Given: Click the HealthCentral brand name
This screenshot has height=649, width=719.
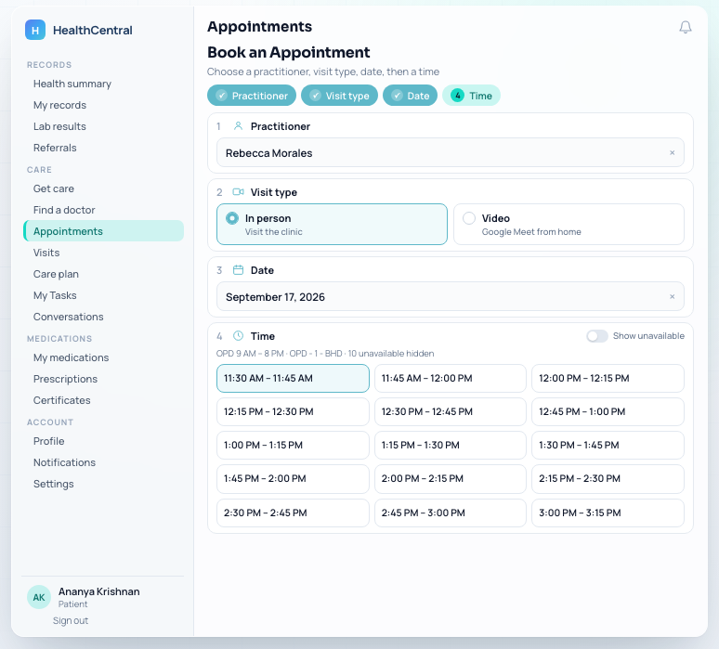Looking at the screenshot, I should [93, 31].
